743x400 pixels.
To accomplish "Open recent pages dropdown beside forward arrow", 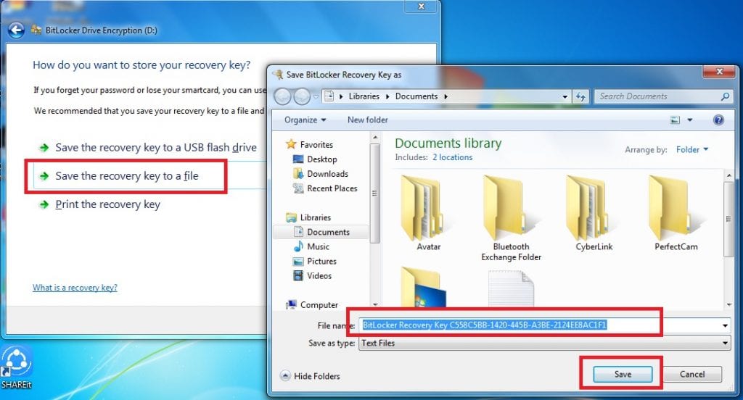I will point(316,97).
